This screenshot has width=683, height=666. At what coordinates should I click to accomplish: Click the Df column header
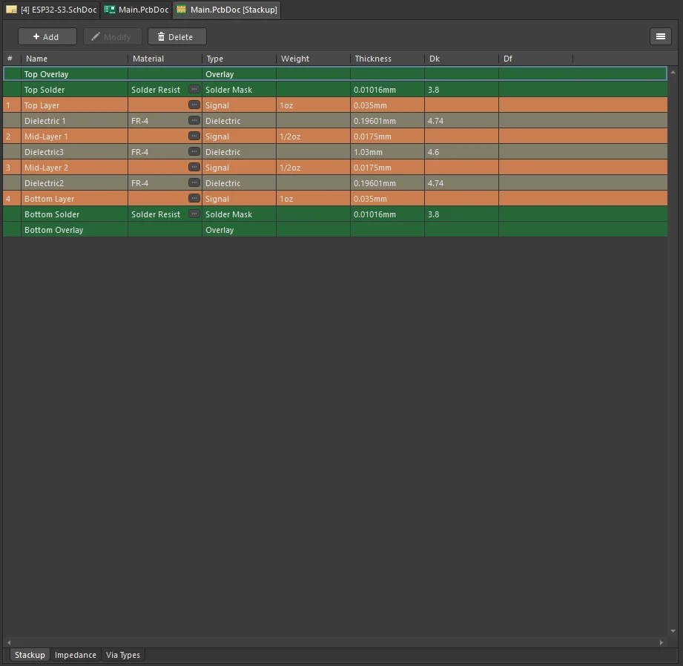[x=535, y=59]
